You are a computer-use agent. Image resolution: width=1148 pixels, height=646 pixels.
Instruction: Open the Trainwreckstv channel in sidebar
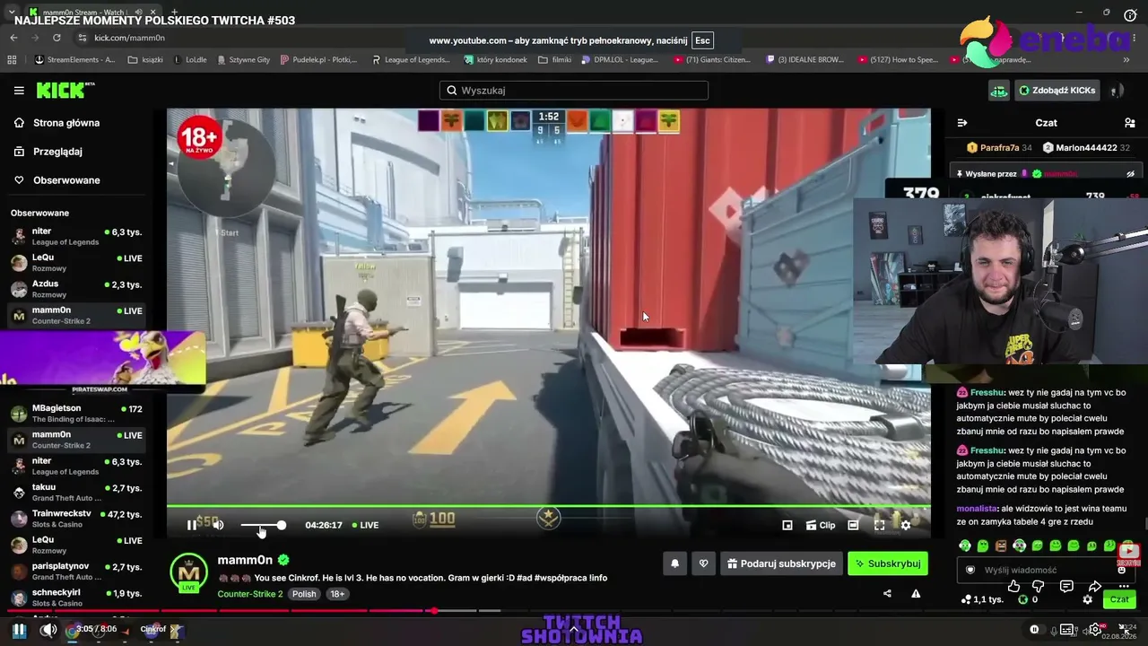pos(76,519)
